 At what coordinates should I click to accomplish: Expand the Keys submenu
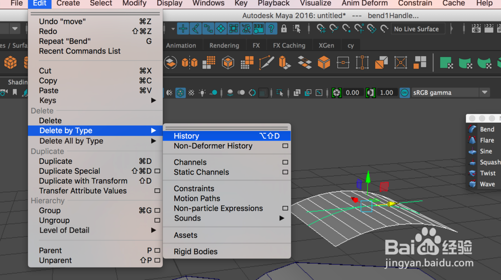pyautogui.click(x=95, y=100)
